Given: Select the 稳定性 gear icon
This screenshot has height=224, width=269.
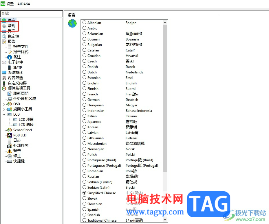Looking at the screenshot, I should click(4, 36).
